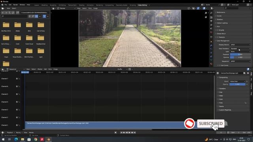Go to the parent directory in file browser

point(9,13)
